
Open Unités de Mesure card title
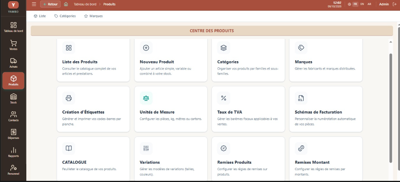point(157,112)
